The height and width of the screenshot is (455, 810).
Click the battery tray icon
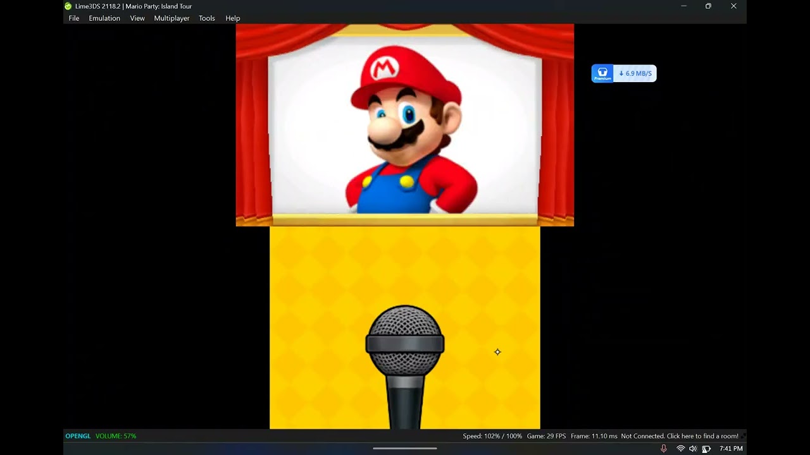click(706, 449)
